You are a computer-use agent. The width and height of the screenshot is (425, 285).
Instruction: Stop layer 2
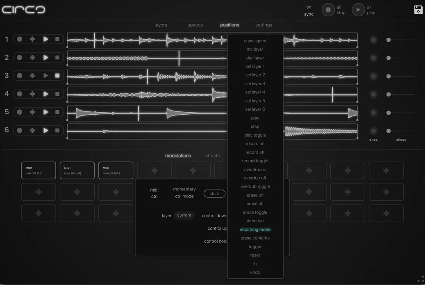coord(57,57)
